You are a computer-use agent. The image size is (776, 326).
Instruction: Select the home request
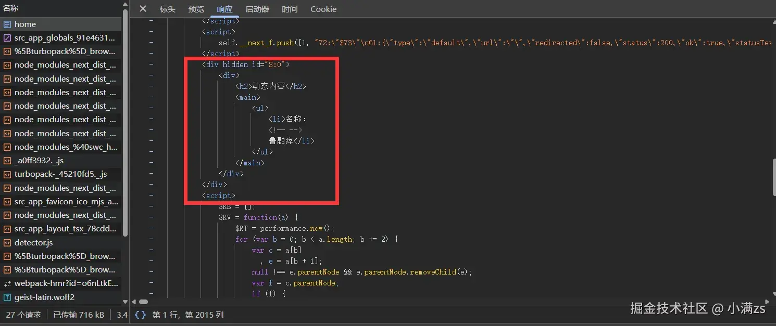(61, 24)
